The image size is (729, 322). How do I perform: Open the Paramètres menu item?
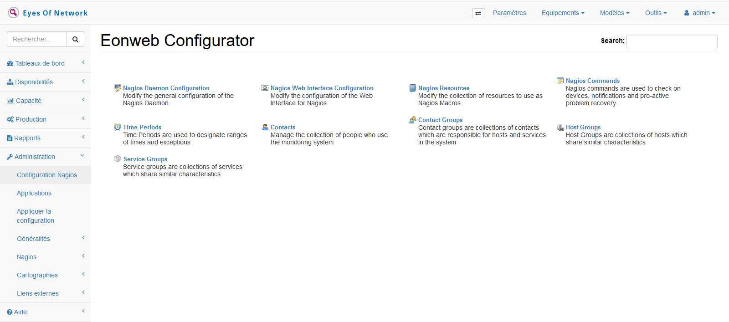(509, 13)
